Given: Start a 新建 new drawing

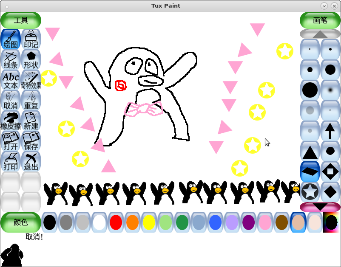Looking at the screenshot, I should (x=31, y=121).
